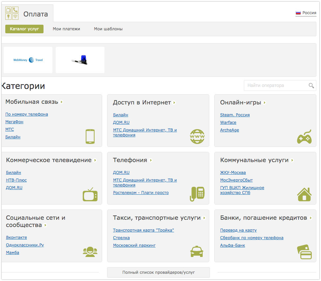This screenshot has width=321, height=281.
Task: Open the Россия country selector
Action: (306, 13)
